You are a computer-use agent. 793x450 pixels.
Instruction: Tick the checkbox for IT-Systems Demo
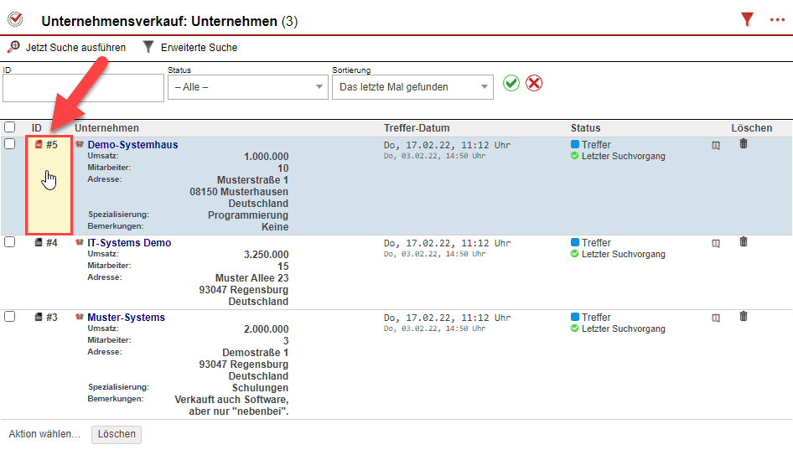[x=10, y=242]
